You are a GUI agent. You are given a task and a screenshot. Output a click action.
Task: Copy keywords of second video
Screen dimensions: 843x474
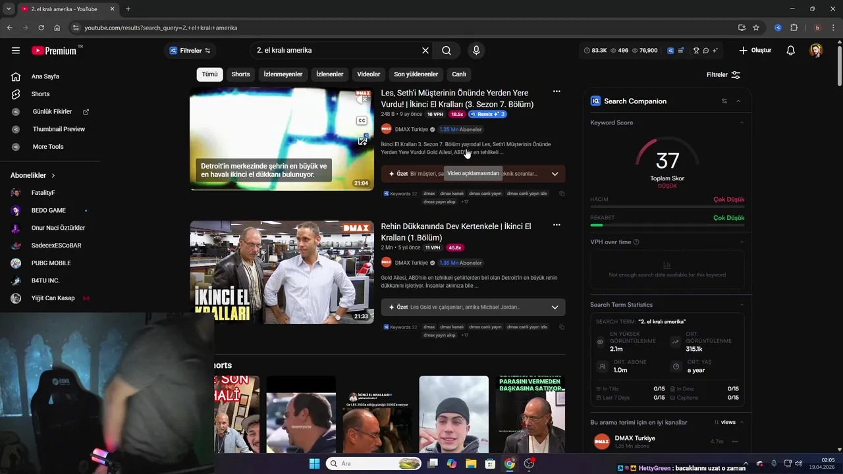click(x=562, y=327)
